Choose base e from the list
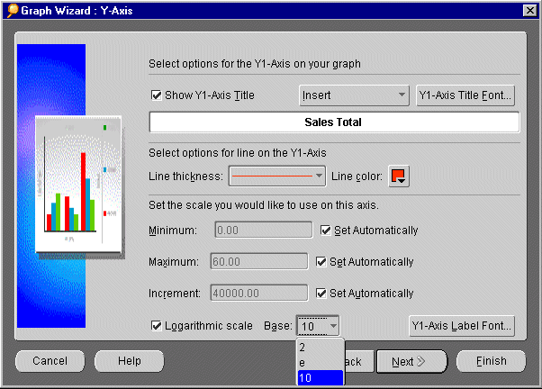The image size is (542, 389). (320, 362)
